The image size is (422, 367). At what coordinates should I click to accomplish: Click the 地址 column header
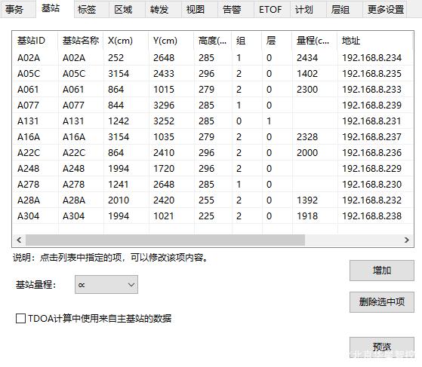tap(375, 41)
